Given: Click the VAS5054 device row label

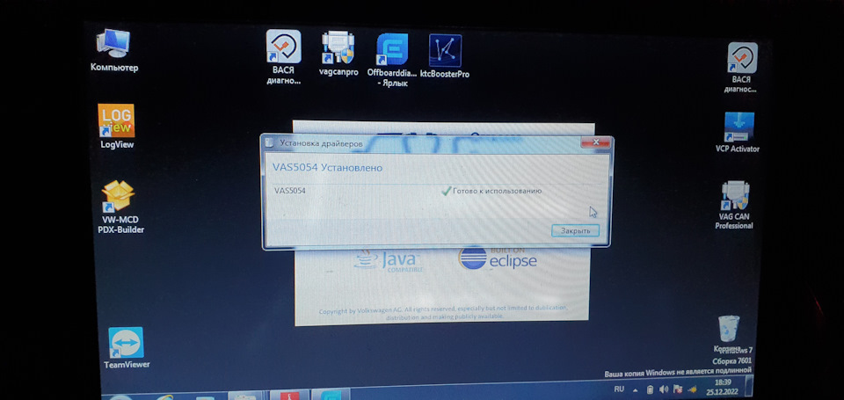Looking at the screenshot, I should coord(289,191).
